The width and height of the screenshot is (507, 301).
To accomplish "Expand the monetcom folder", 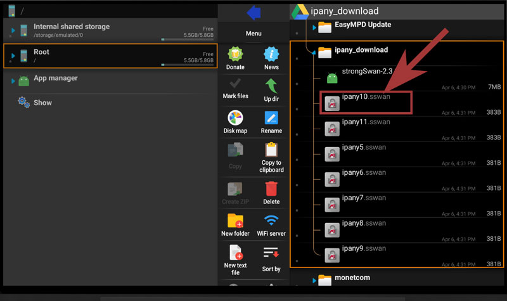I will click(314, 279).
